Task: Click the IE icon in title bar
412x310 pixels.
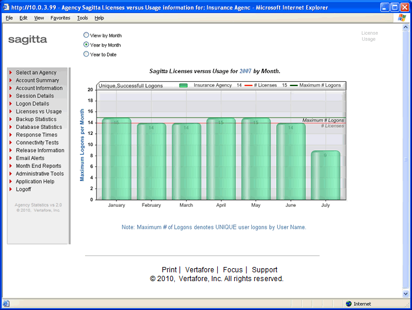Action: (x=6, y=7)
